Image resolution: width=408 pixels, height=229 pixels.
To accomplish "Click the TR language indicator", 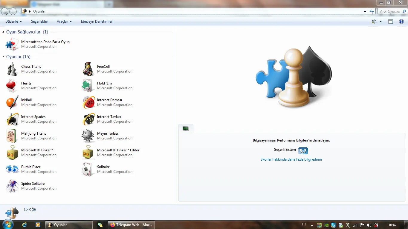I will (304, 225).
